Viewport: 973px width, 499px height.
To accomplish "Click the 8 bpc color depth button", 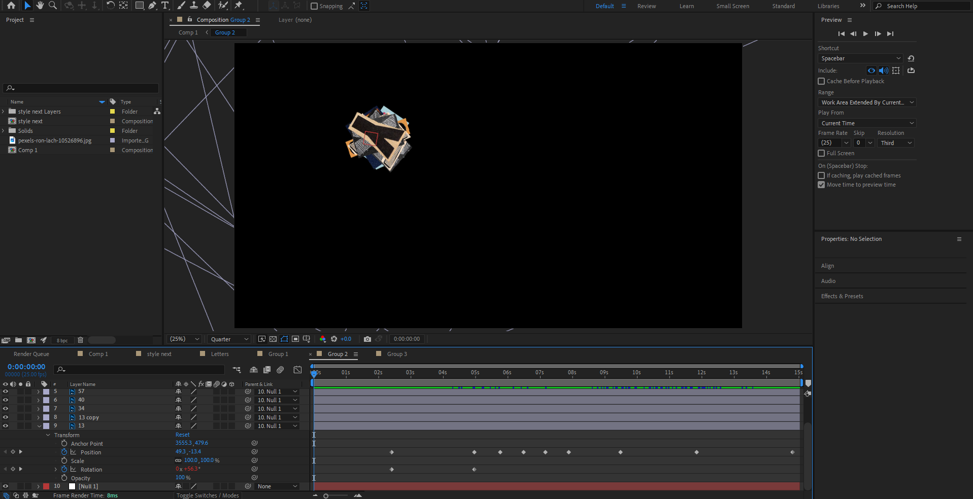I will point(62,340).
